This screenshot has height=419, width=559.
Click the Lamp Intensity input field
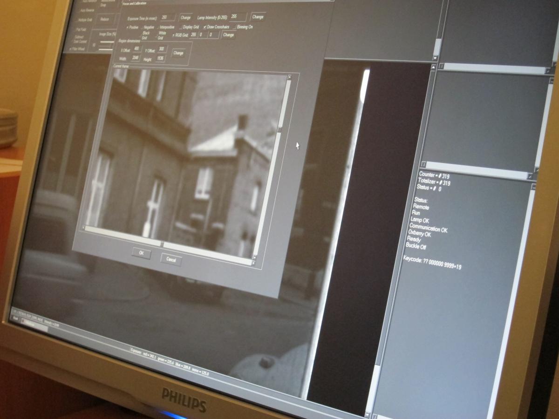coord(238,17)
